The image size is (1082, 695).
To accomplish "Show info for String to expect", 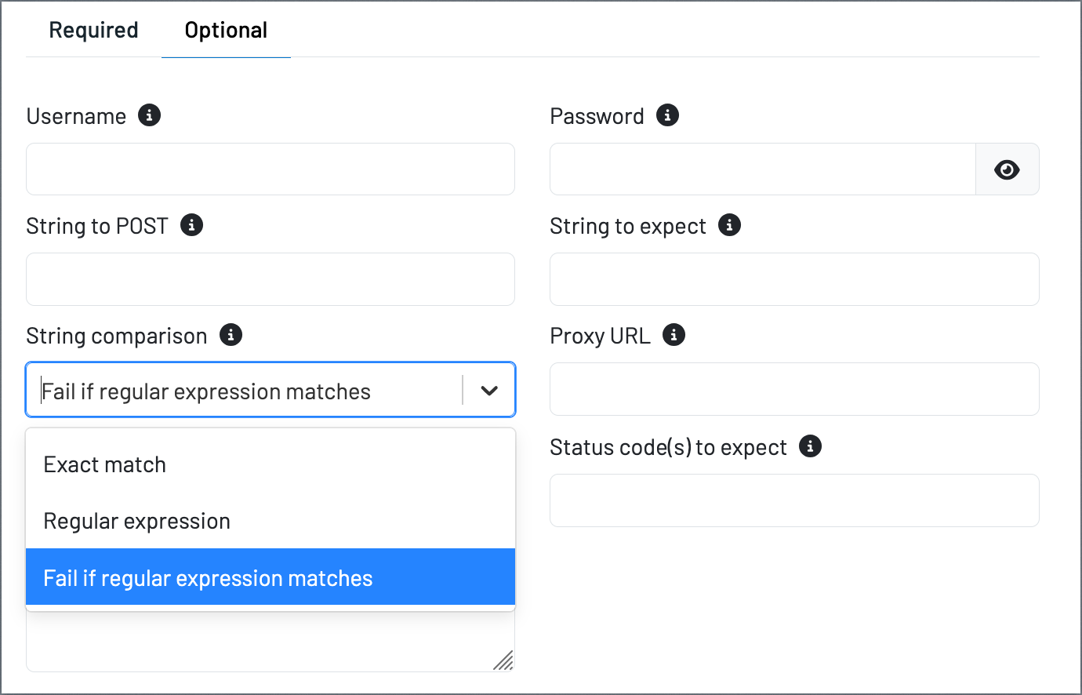I will point(730,225).
